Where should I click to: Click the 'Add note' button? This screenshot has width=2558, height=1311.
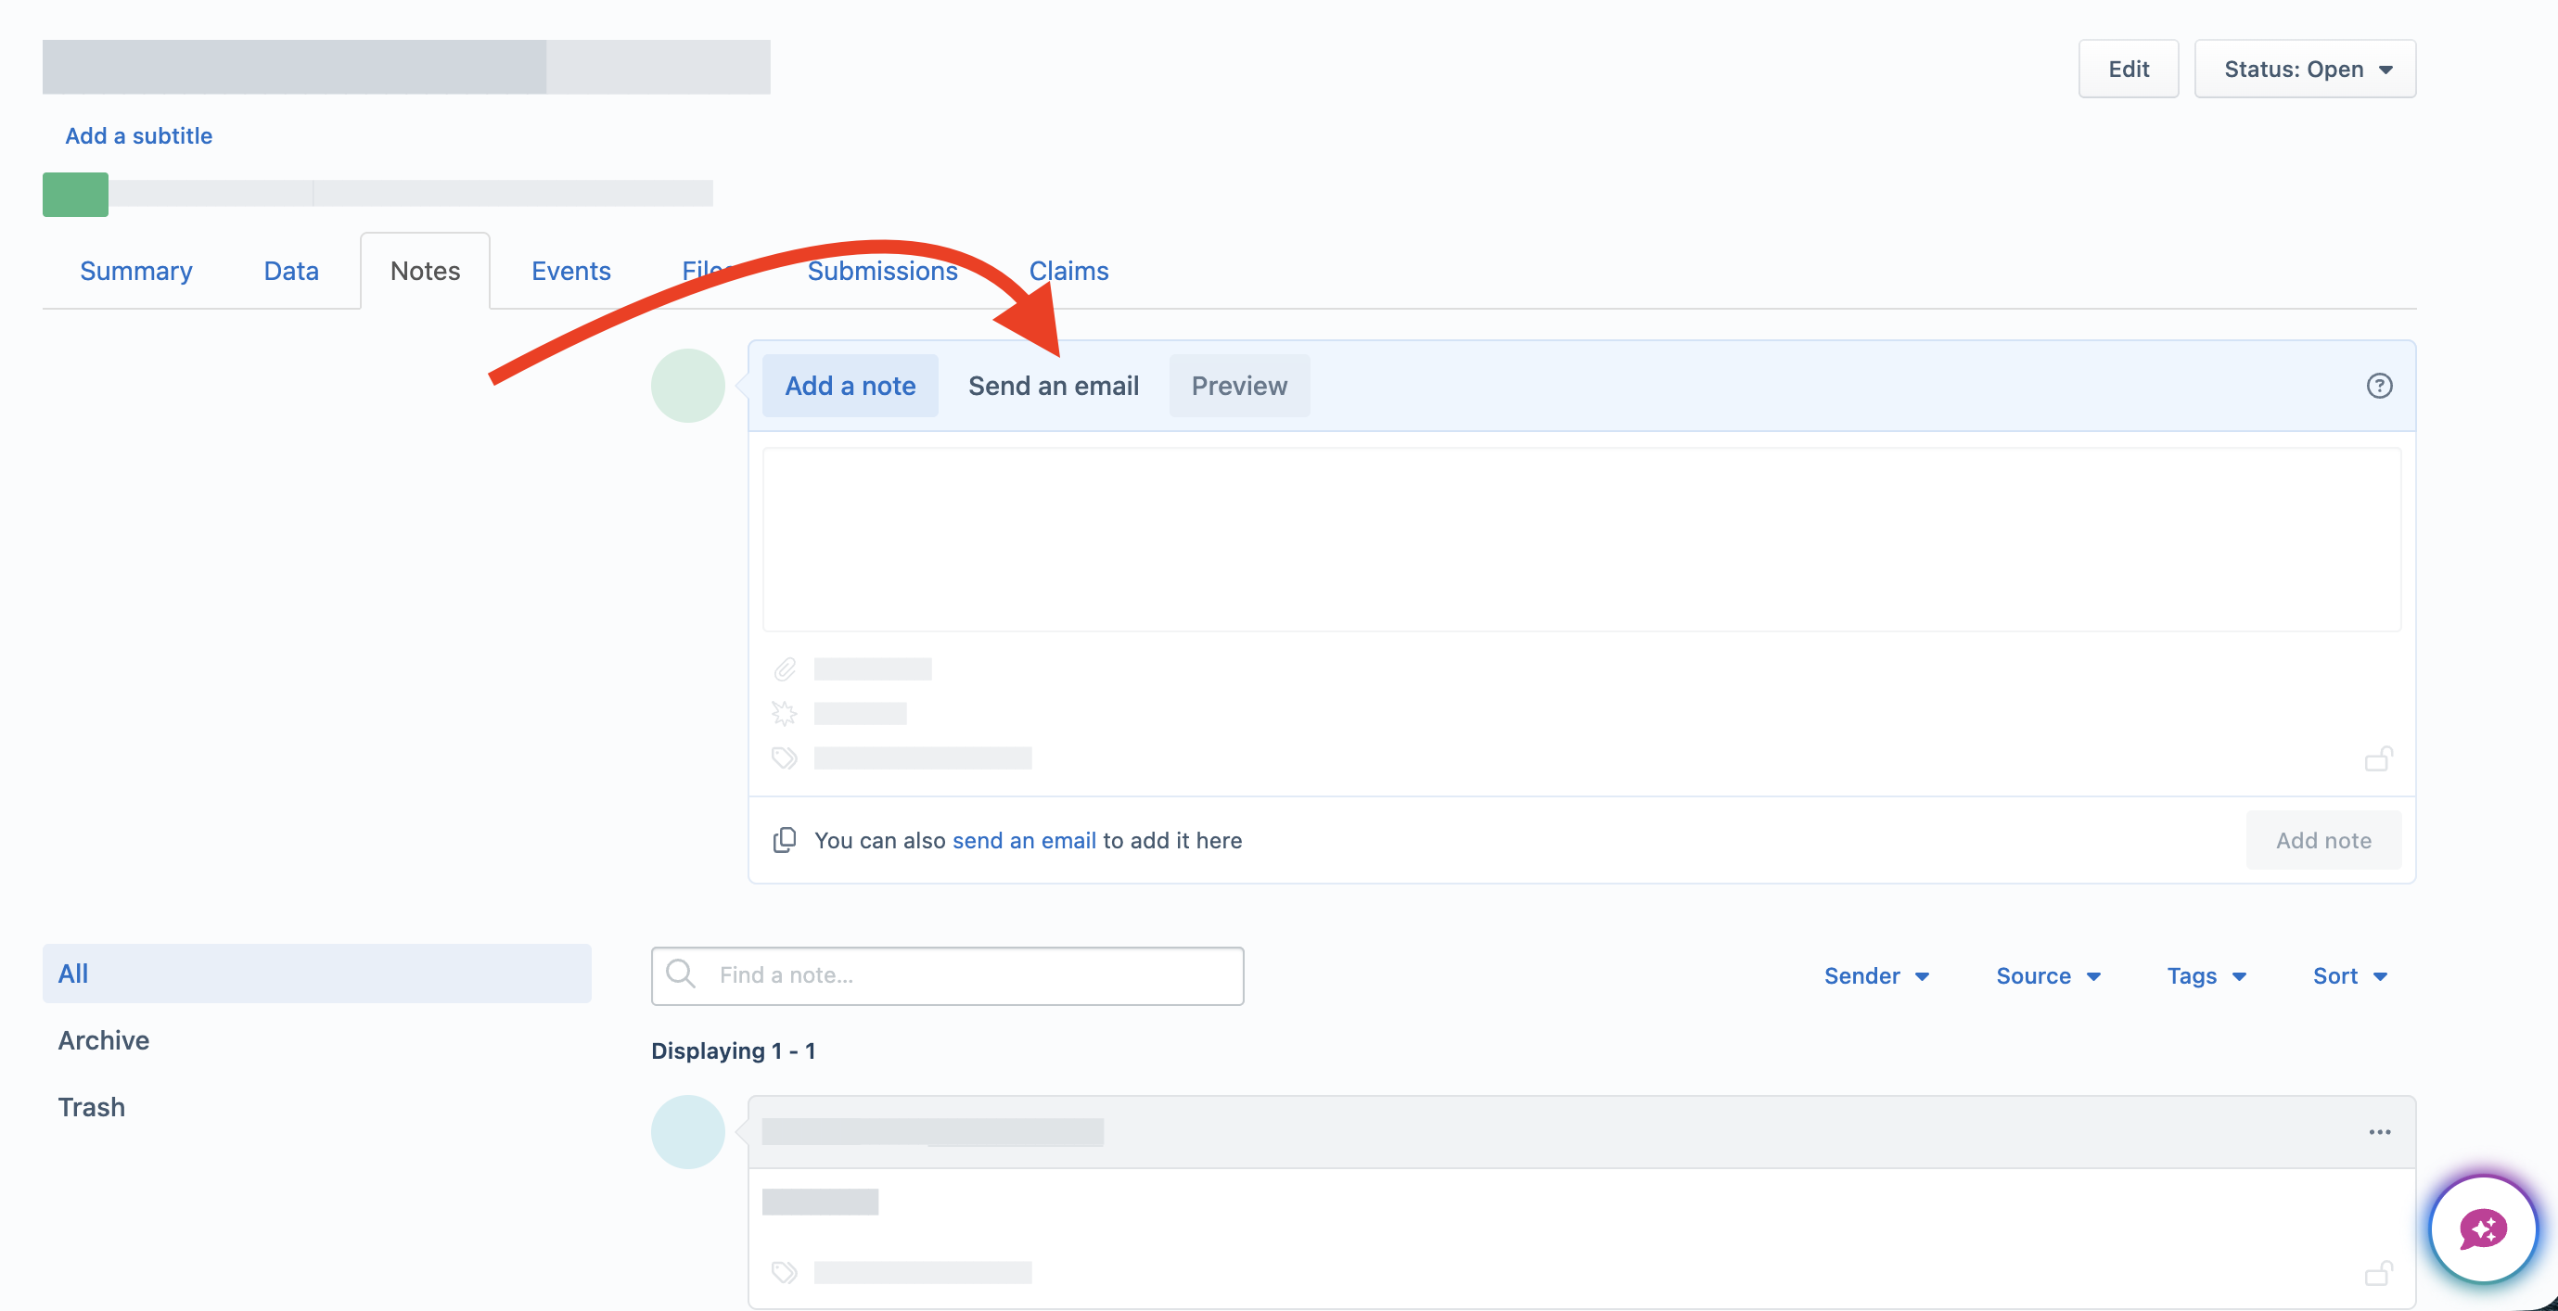click(2323, 841)
